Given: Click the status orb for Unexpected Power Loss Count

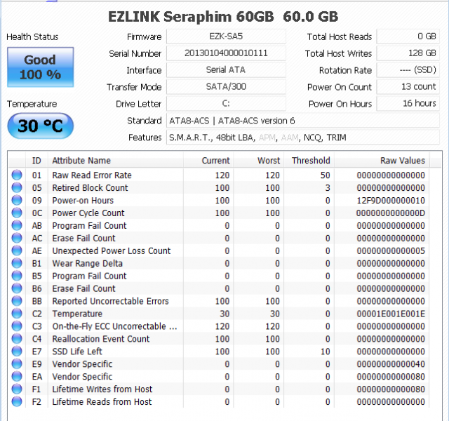Looking at the screenshot, I should [x=17, y=250].
